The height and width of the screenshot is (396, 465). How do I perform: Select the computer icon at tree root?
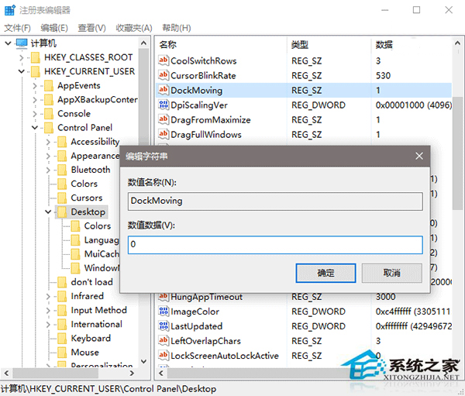coord(22,43)
